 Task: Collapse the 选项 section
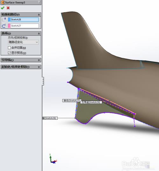click(x=39, y=33)
